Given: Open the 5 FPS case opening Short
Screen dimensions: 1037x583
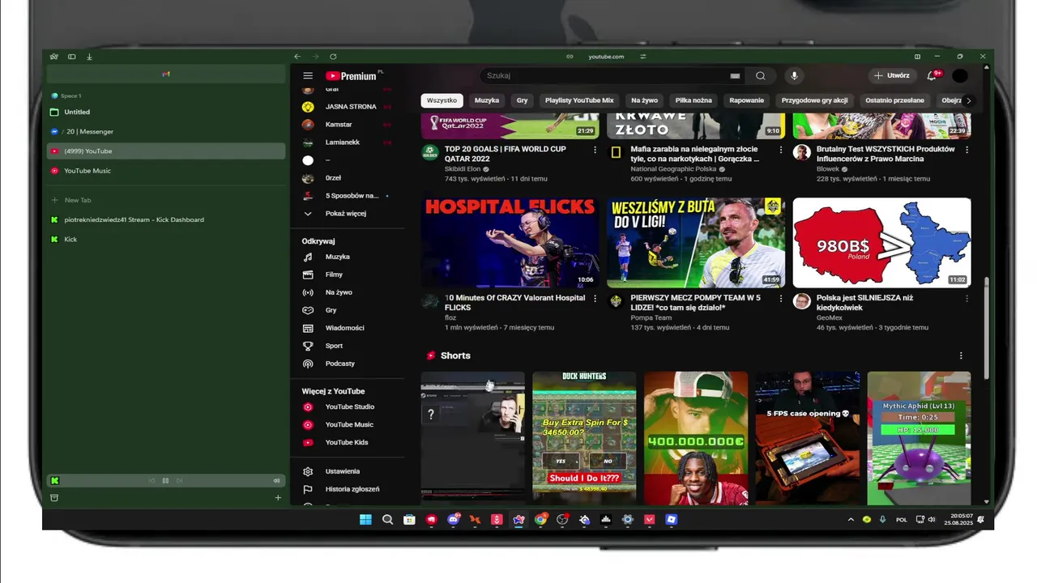Looking at the screenshot, I should tap(808, 438).
